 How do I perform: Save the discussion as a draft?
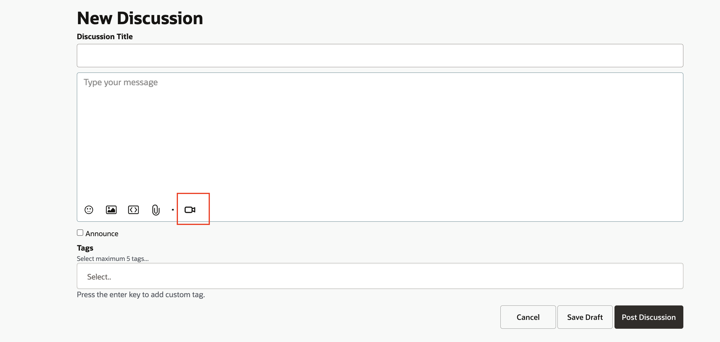click(585, 317)
